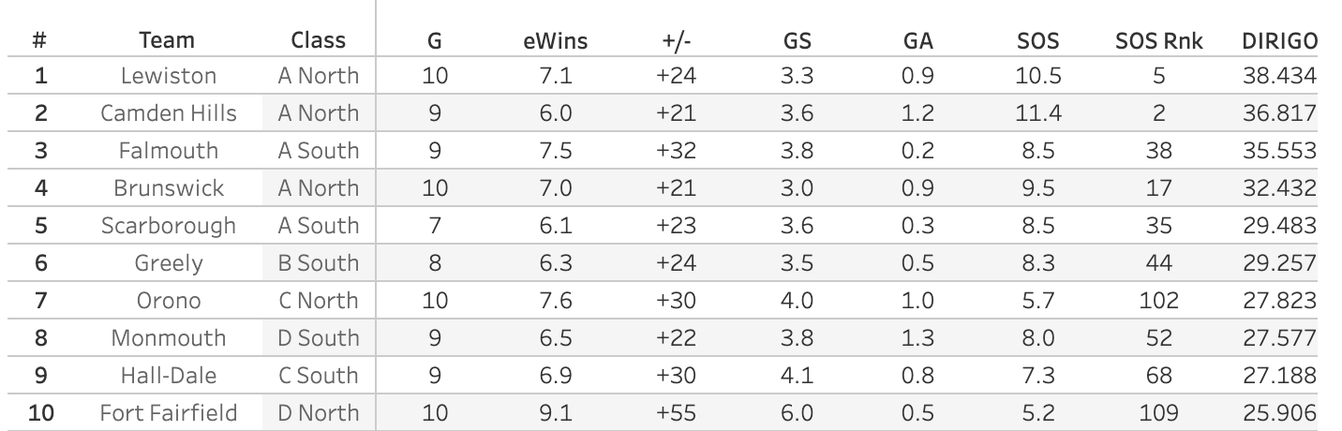Click the GS column header
The width and height of the screenshot is (1342, 431).
point(798,40)
